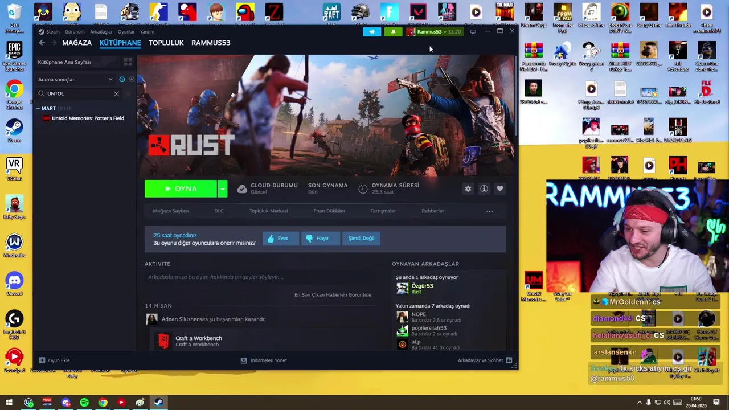
Task: Open the Yardım menu
Action: point(147,32)
